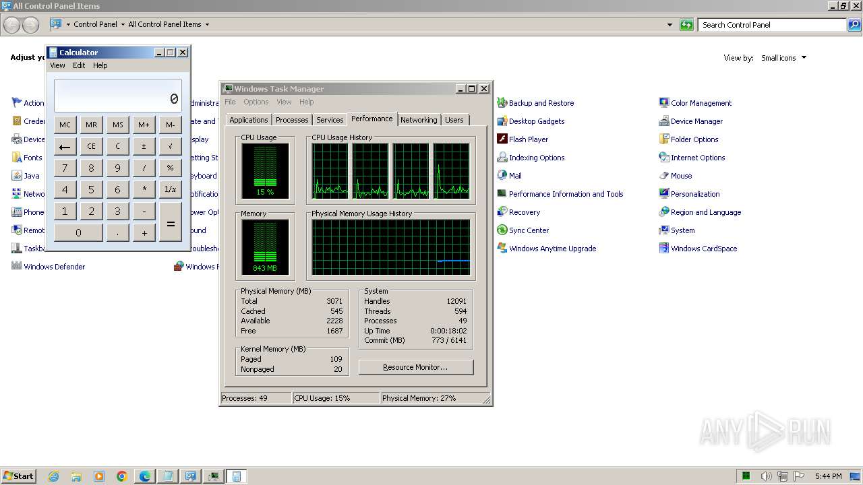
Task: Click Calculator backspace arrow button
Action: [x=65, y=146]
